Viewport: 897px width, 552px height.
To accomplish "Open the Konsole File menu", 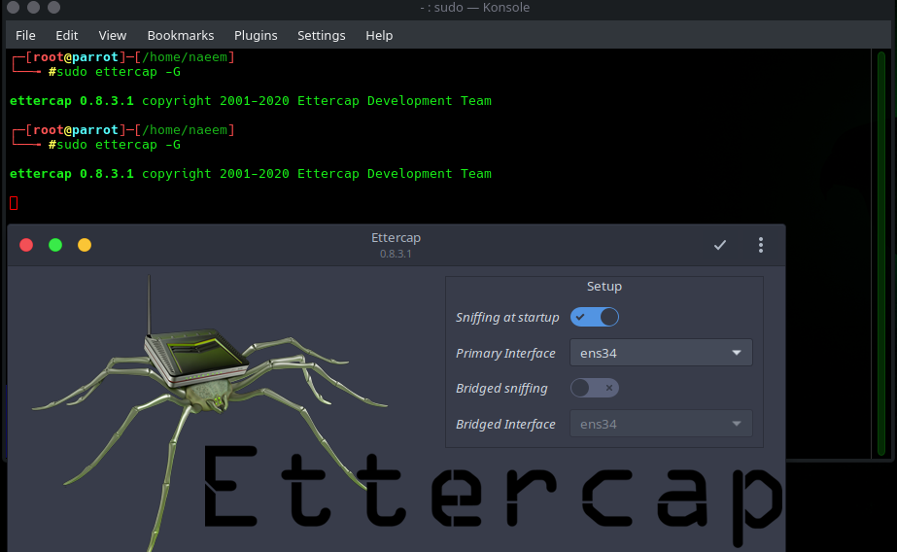I will click(x=25, y=35).
